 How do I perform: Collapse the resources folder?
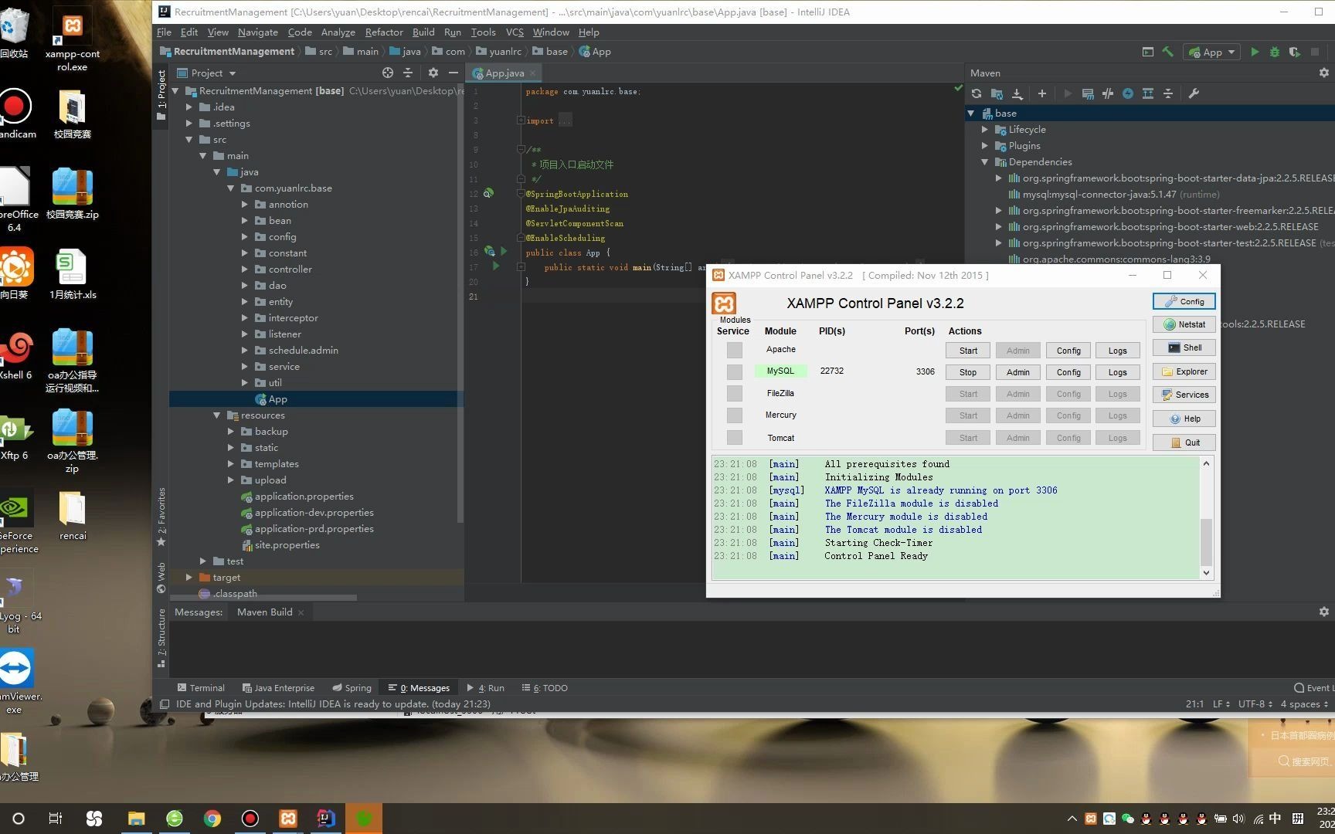[x=217, y=415]
